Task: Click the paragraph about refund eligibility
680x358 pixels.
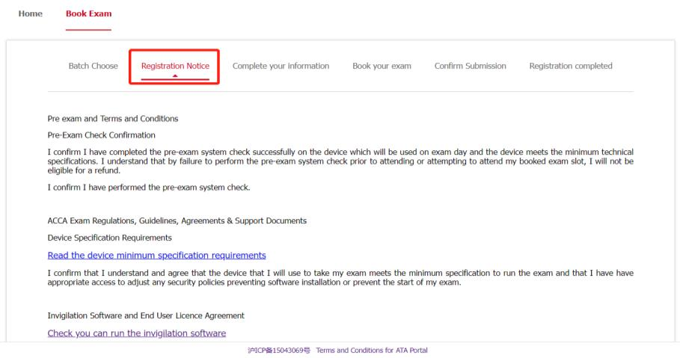Action: pyautogui.click(x=340, y=161)
